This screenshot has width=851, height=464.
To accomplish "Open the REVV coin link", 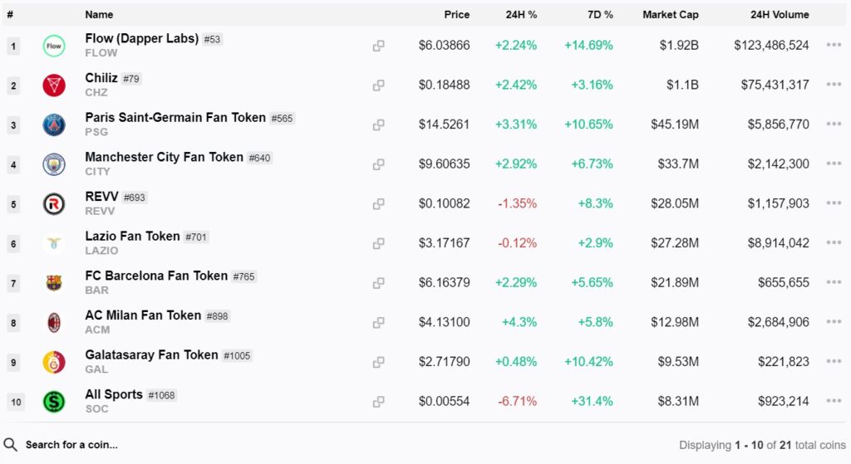I will [101, 197].
